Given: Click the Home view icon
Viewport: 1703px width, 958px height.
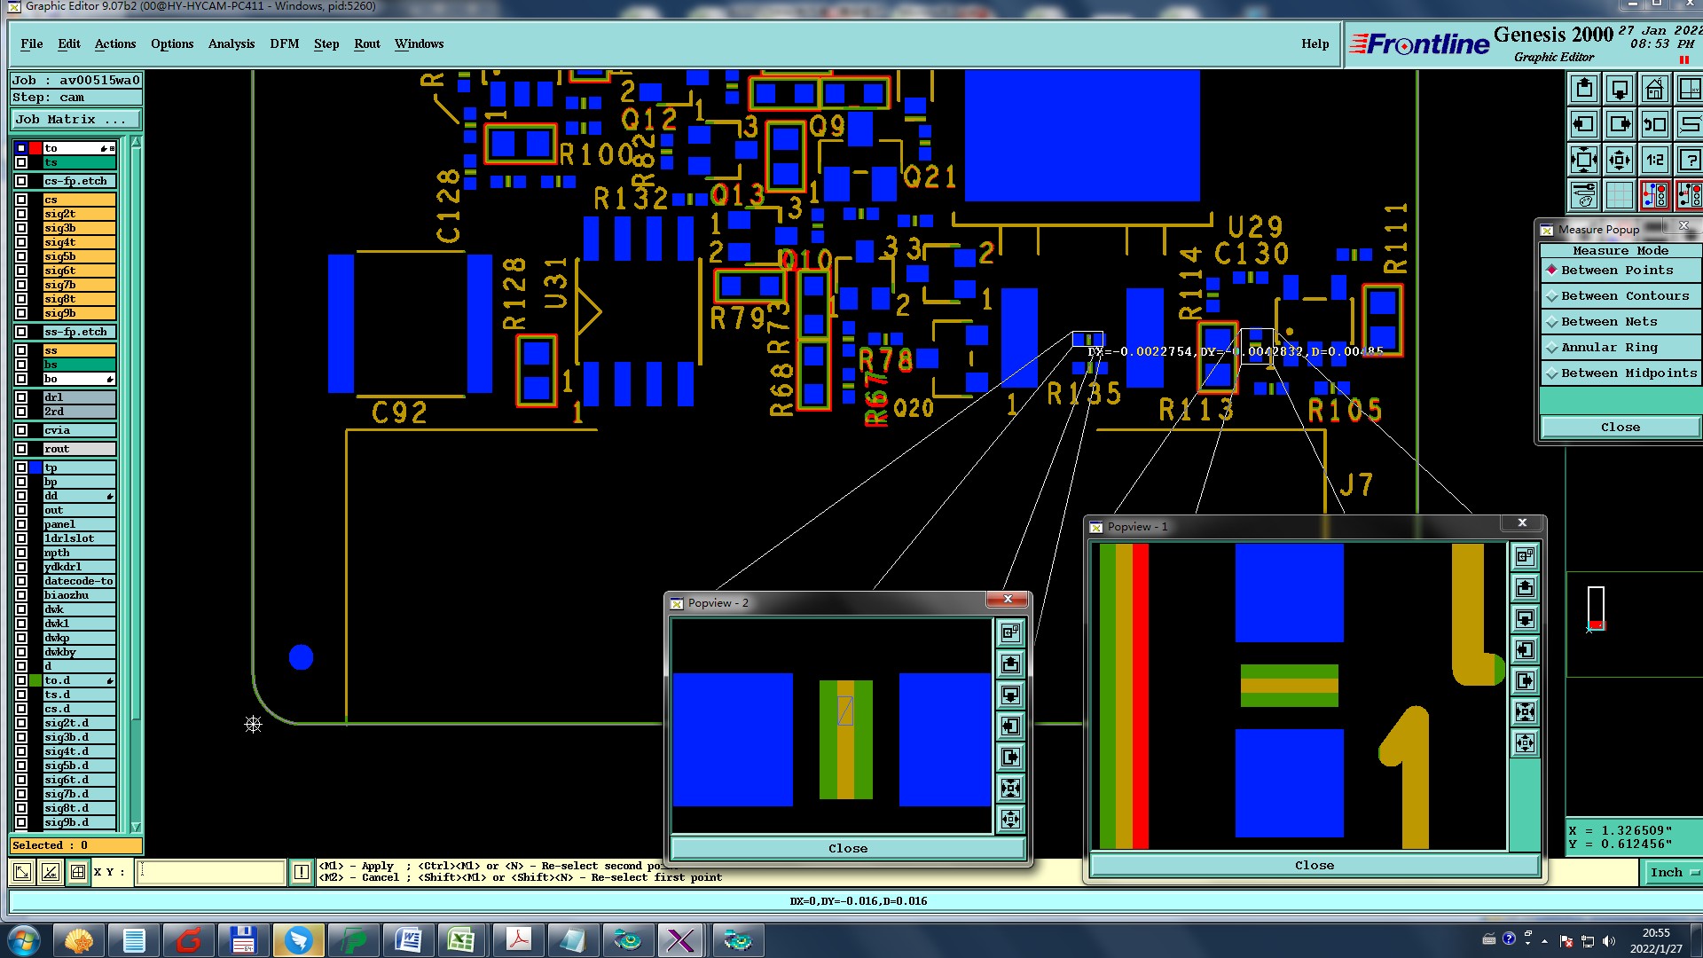Looking at the screenshot, I should pos(1654,90).
